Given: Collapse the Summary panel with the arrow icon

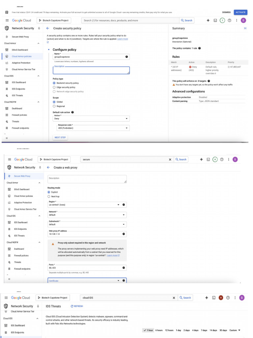Looking at the screenshot, I should click(x=245, y=28).
